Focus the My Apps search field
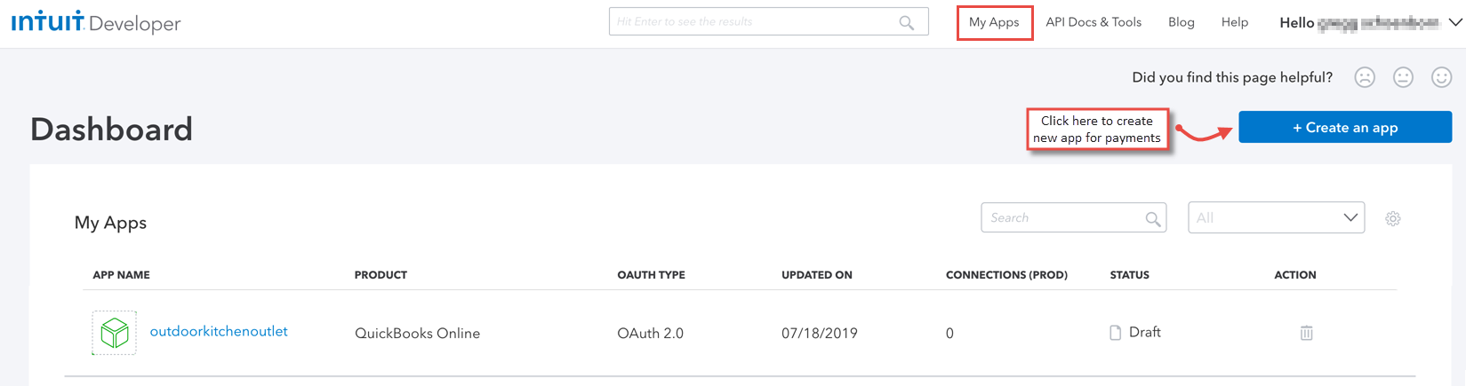The width and height of the screenshot is (1466, 386). (1073, 217)
